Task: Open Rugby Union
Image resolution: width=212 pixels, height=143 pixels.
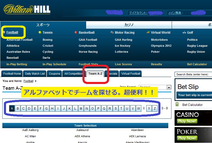Action: 196,52
